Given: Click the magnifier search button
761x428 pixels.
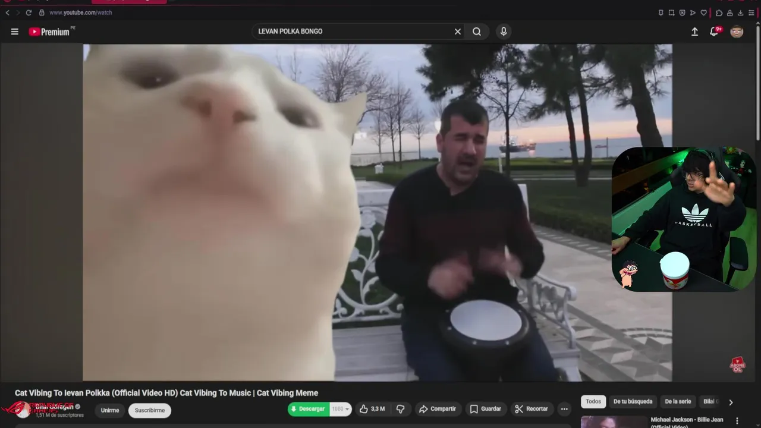Looking at the screenshot, I should pos(477,32).
